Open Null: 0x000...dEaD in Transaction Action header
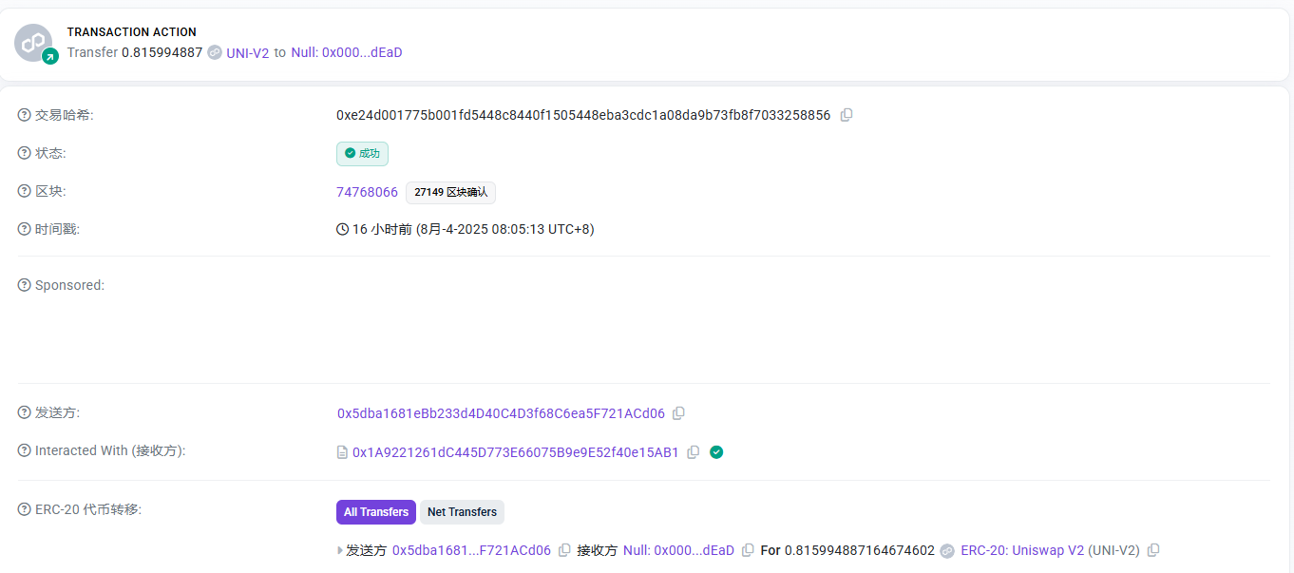Image resolution: width=1294 pixels, height=573 pixels. pyautogui.click(x=346, y=52)
